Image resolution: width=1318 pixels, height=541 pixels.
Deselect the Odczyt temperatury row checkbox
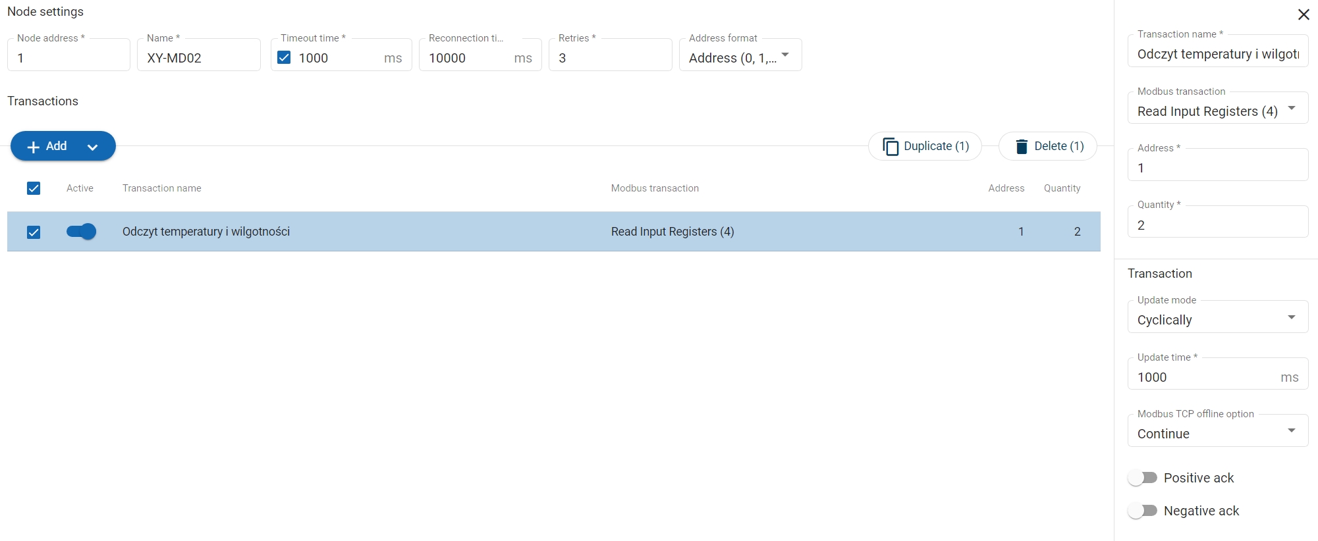tap(34, 232)
